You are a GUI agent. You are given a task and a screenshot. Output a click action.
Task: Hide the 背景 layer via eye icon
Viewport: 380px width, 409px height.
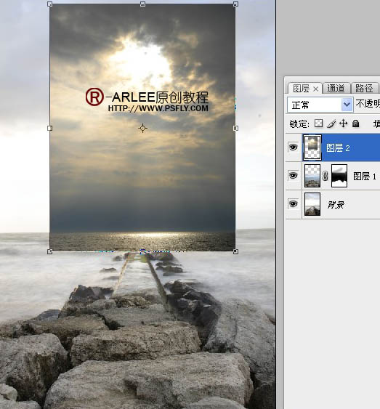coord(293,203)
